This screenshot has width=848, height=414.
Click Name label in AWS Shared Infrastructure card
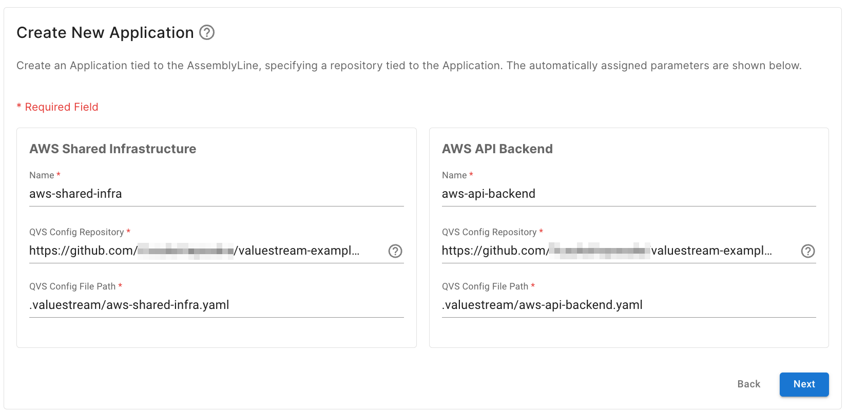pyautogui.click(x=42, y=175)
